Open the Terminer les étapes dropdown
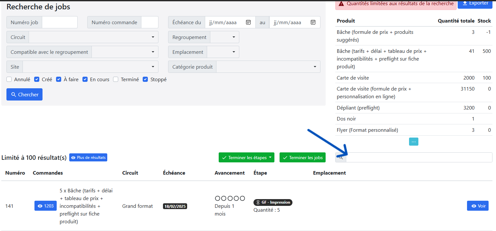This screenshot has width=496, height=231. 246,158
